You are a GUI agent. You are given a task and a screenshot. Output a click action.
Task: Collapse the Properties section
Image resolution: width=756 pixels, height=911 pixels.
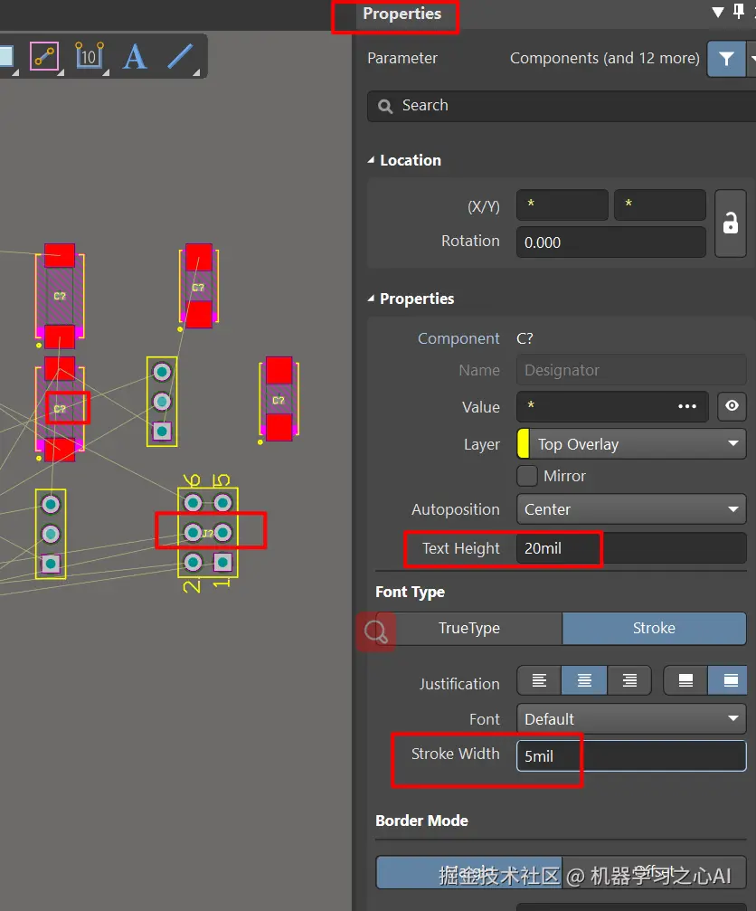371,299
